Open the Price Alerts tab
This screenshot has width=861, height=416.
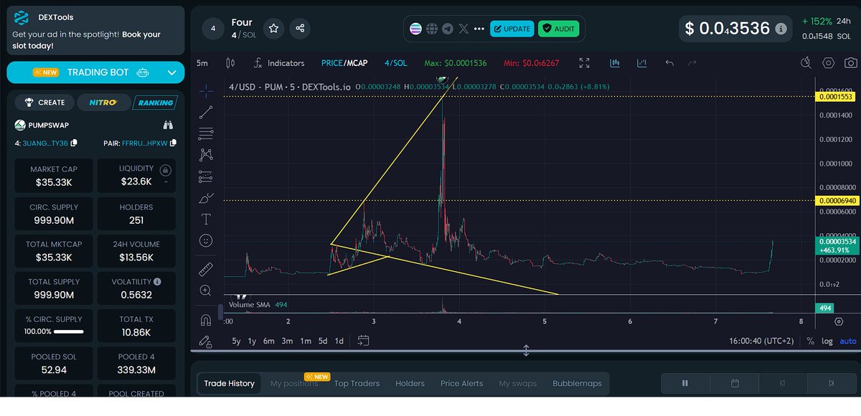pyautogui.click(x=461, y=384)
